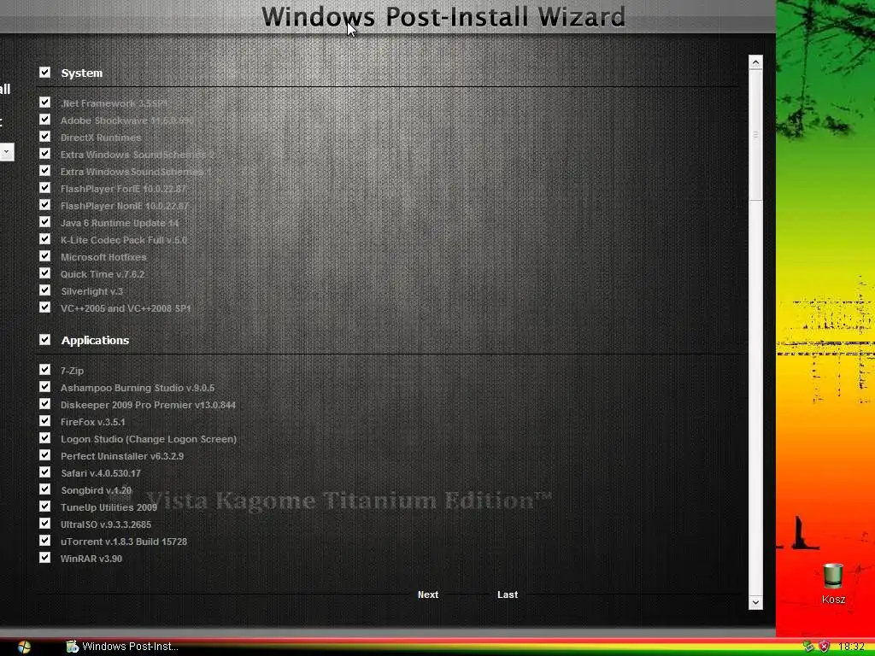Toggle Diskeeper 2009 Pro Premier checkbox
The image size is (875, 656).
coord(44,404)
